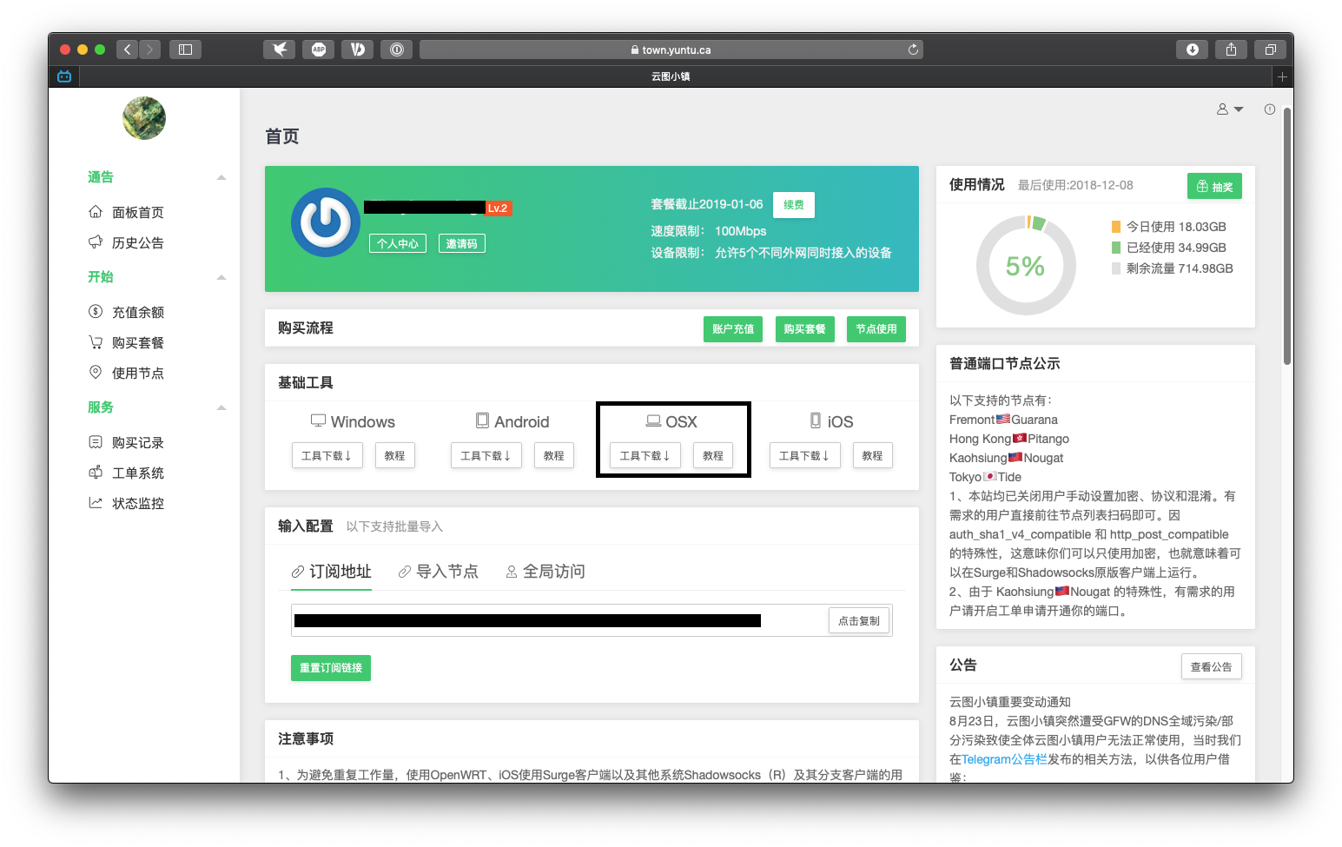Click the green 续费 renew button
This screenshot has height=847, width=1342.
click(x=793, y=205)
